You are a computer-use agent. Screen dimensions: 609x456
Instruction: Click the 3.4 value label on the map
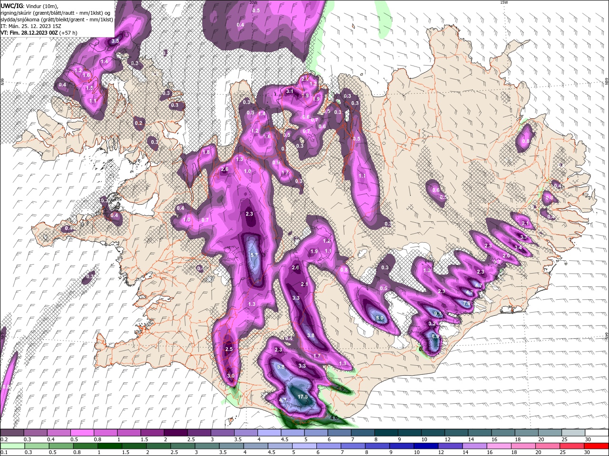(x=518, y=248)
